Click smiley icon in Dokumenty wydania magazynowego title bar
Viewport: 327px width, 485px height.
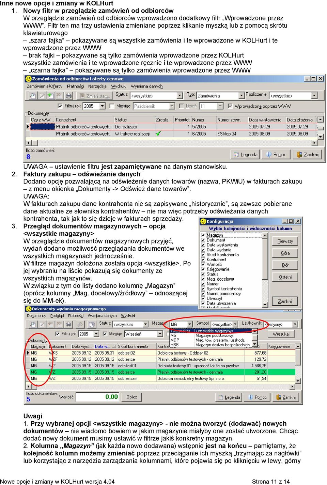pos(28,309)
